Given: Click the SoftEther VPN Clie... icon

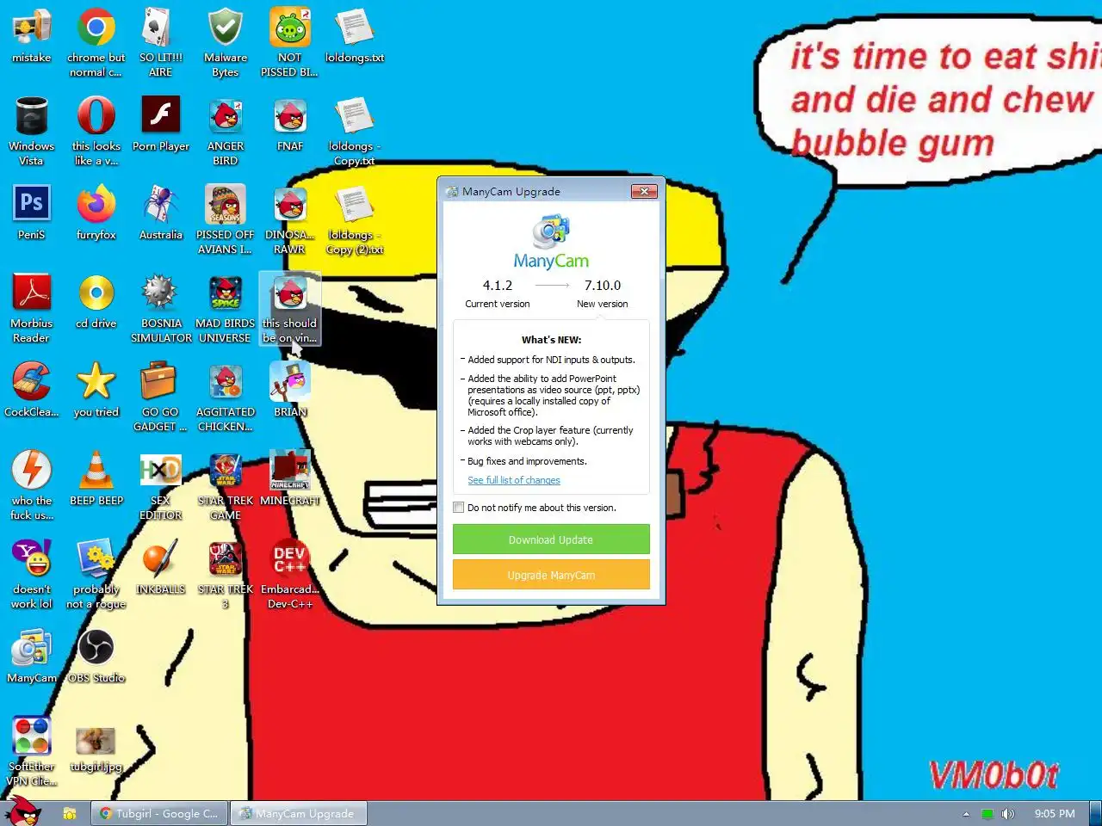Looking at the screenshot, I should (x=32, y=737).
